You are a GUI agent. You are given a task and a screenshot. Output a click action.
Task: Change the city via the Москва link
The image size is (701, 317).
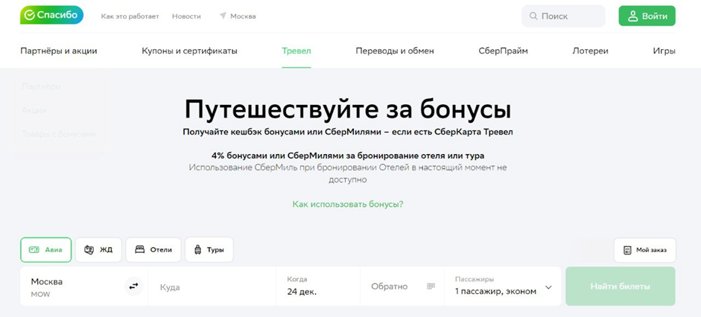(243, 16)
